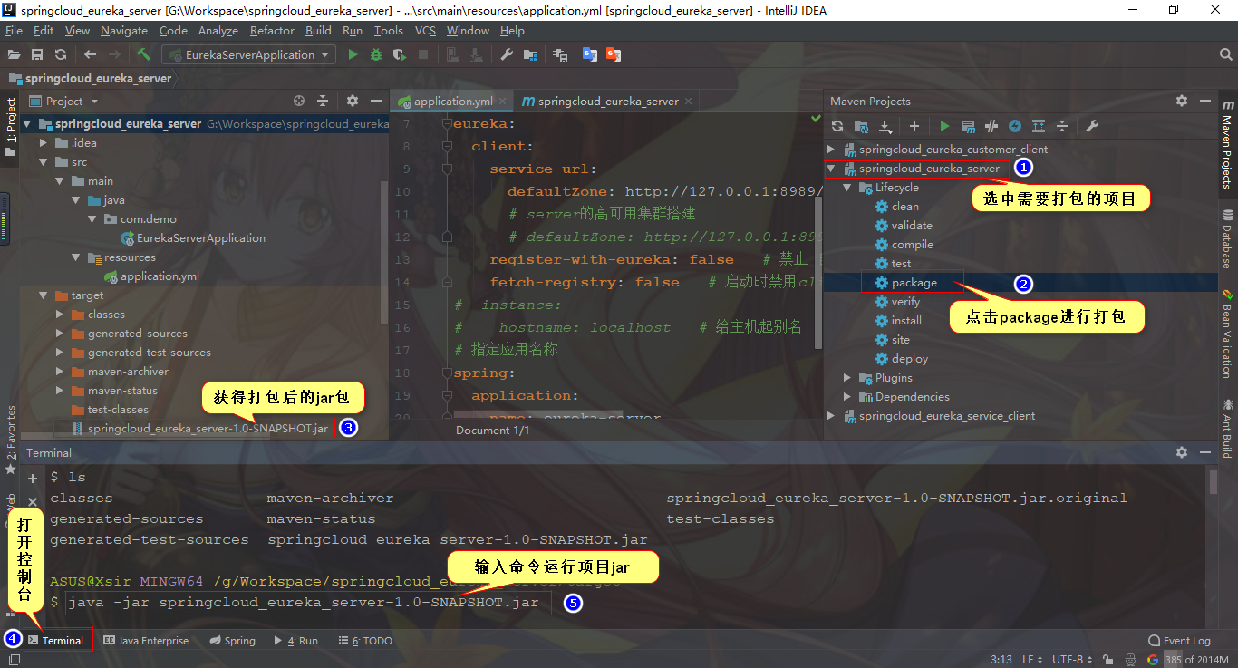Open the 6: TODO tool window
Viewport: 1238px width, 668px height.
(364, 641)
